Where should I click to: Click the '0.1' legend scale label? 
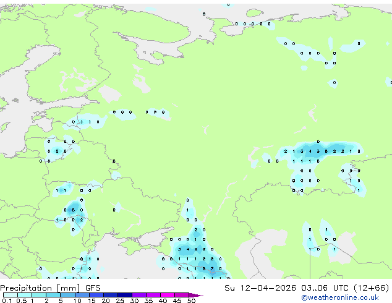pyautogui.click(x=7, y=301)
